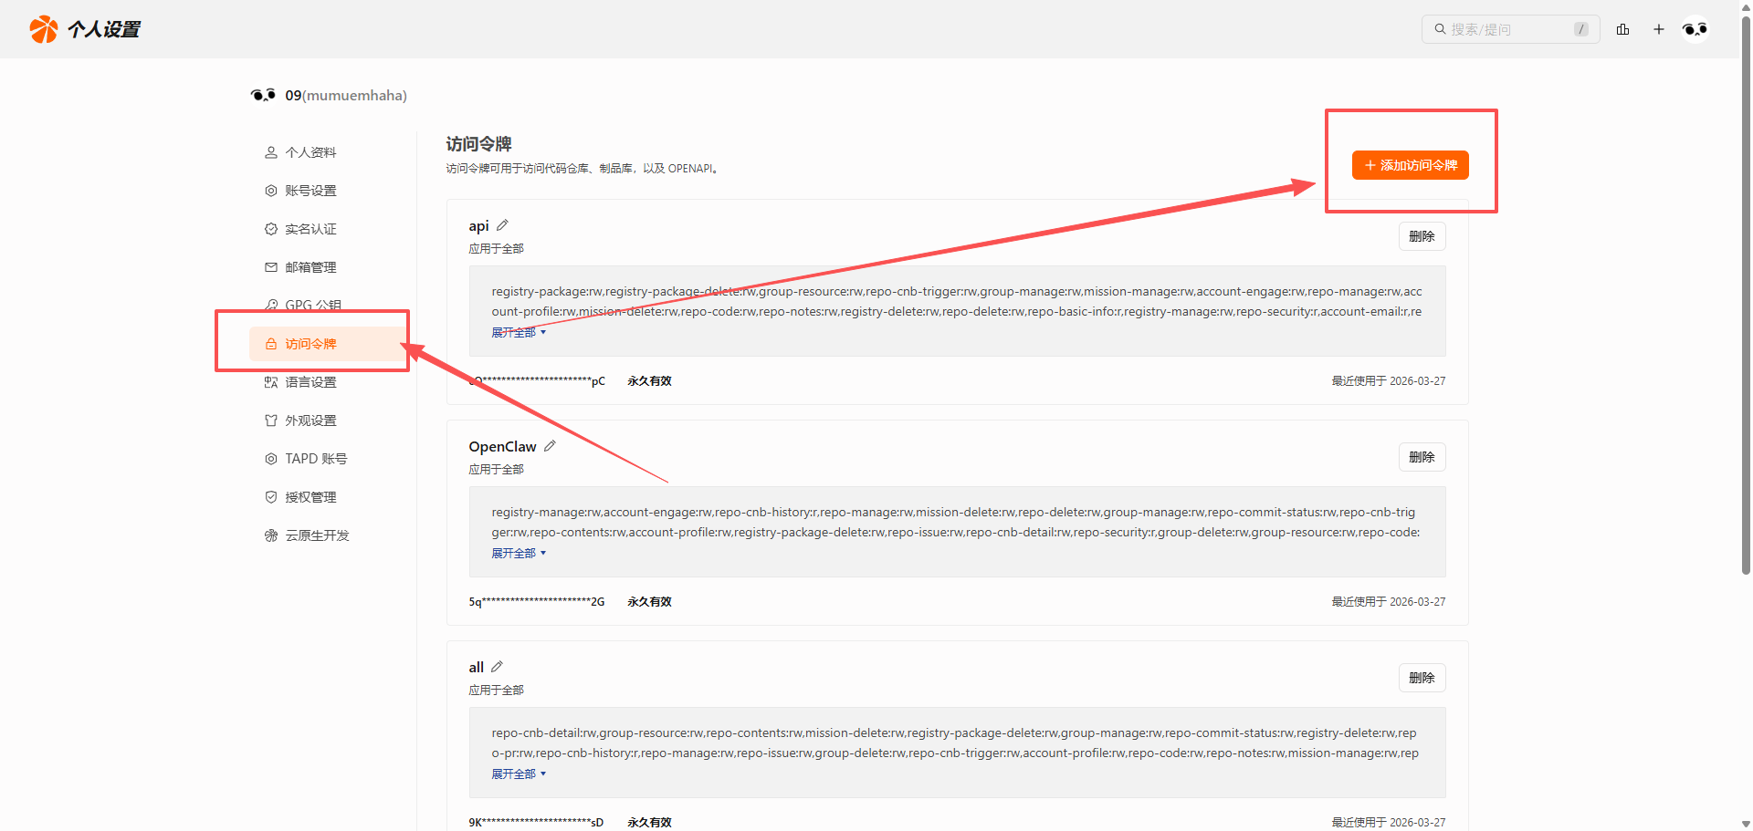Viewport: 1753px width, 831px height.
Task: Go to 账号设置 settings page
Action: click(310, 191)
